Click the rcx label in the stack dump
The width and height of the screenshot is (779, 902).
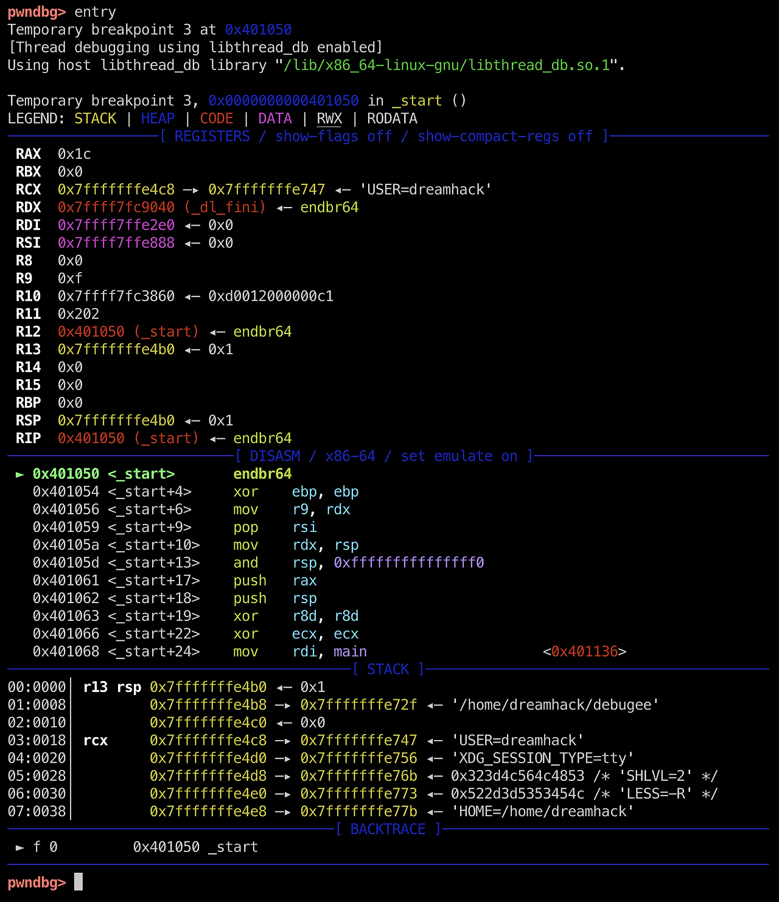(96, 740)
